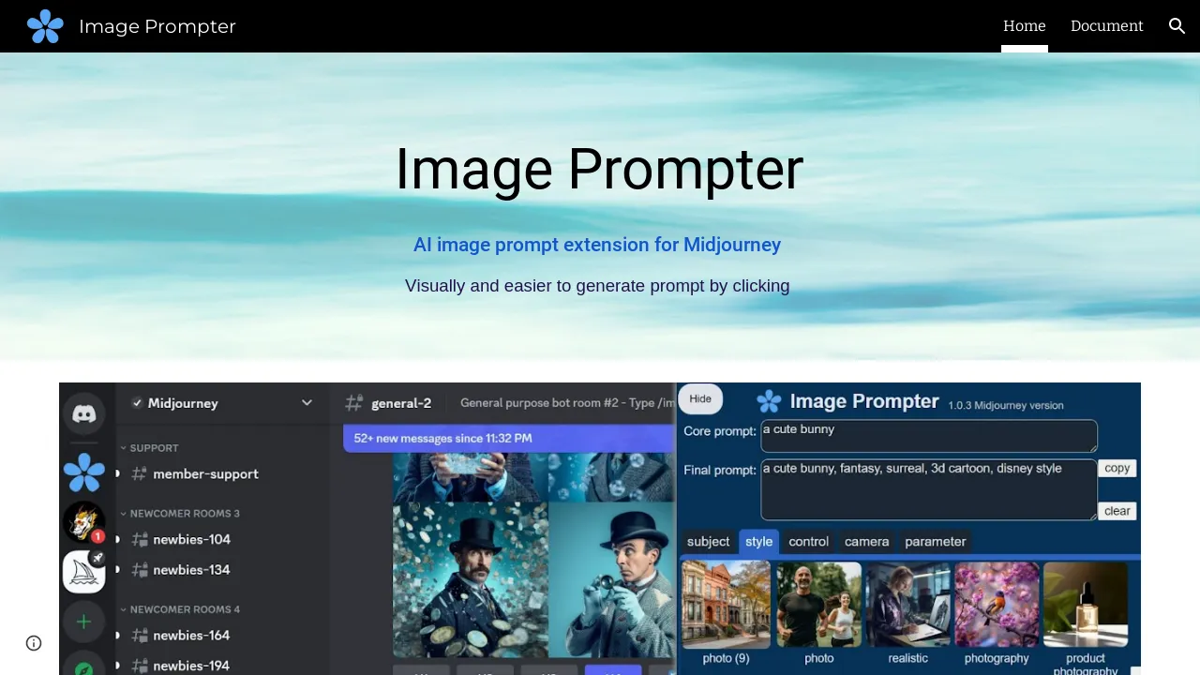
Task: Open the Document page from the navigation
Action: coord(1107,26)
